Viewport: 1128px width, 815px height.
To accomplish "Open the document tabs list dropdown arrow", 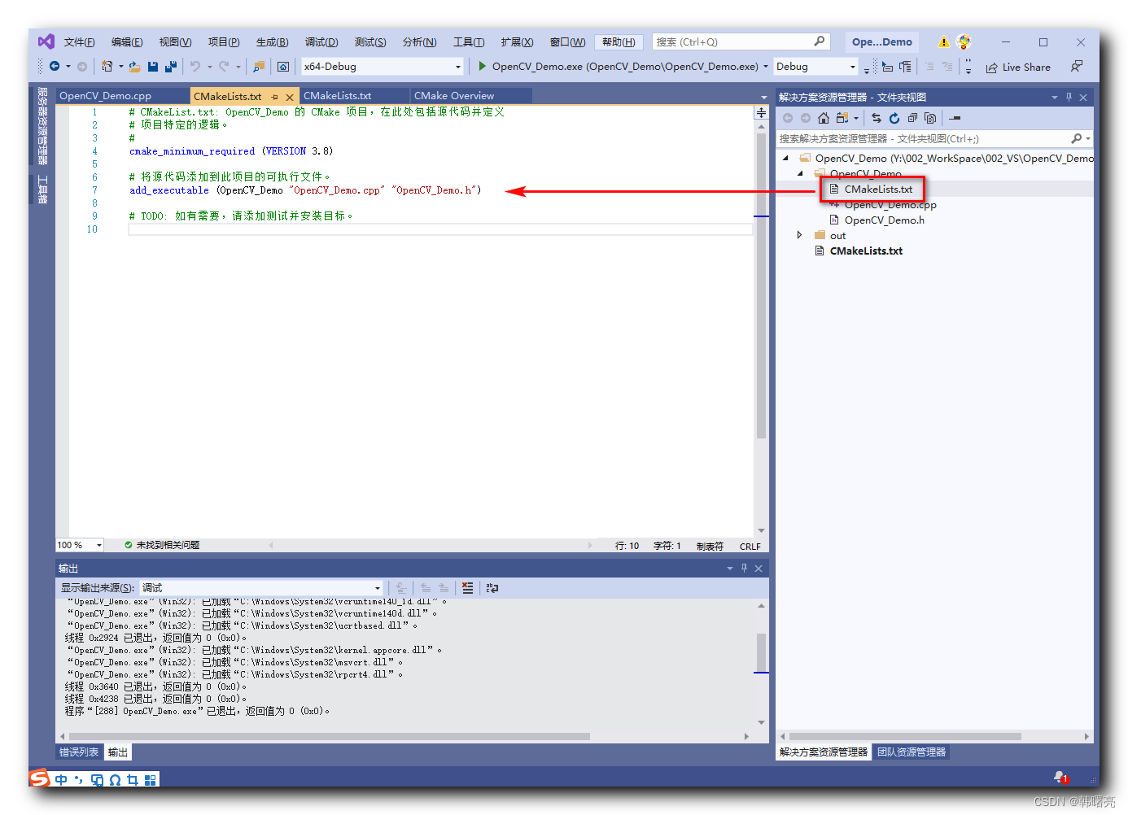I will pyautogui.click(x=763, y=98).
